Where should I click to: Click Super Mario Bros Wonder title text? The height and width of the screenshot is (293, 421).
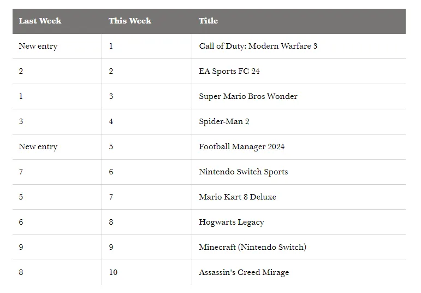(x=248, y=96)
